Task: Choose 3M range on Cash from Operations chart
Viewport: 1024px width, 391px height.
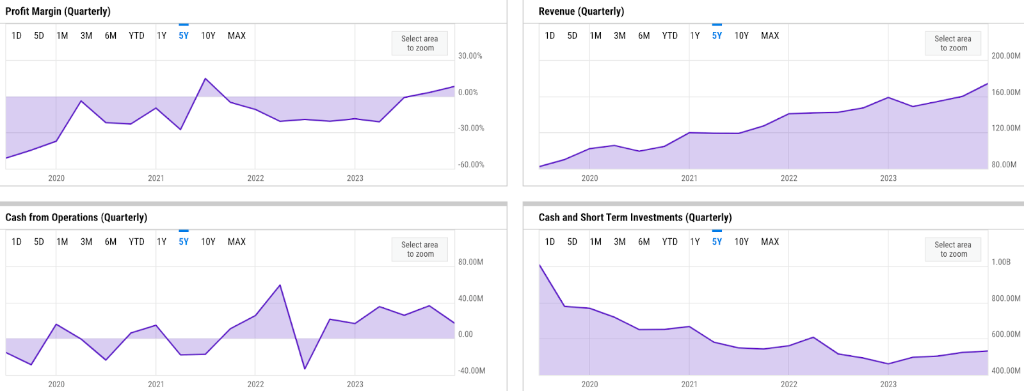Action: tap(86, 241)
